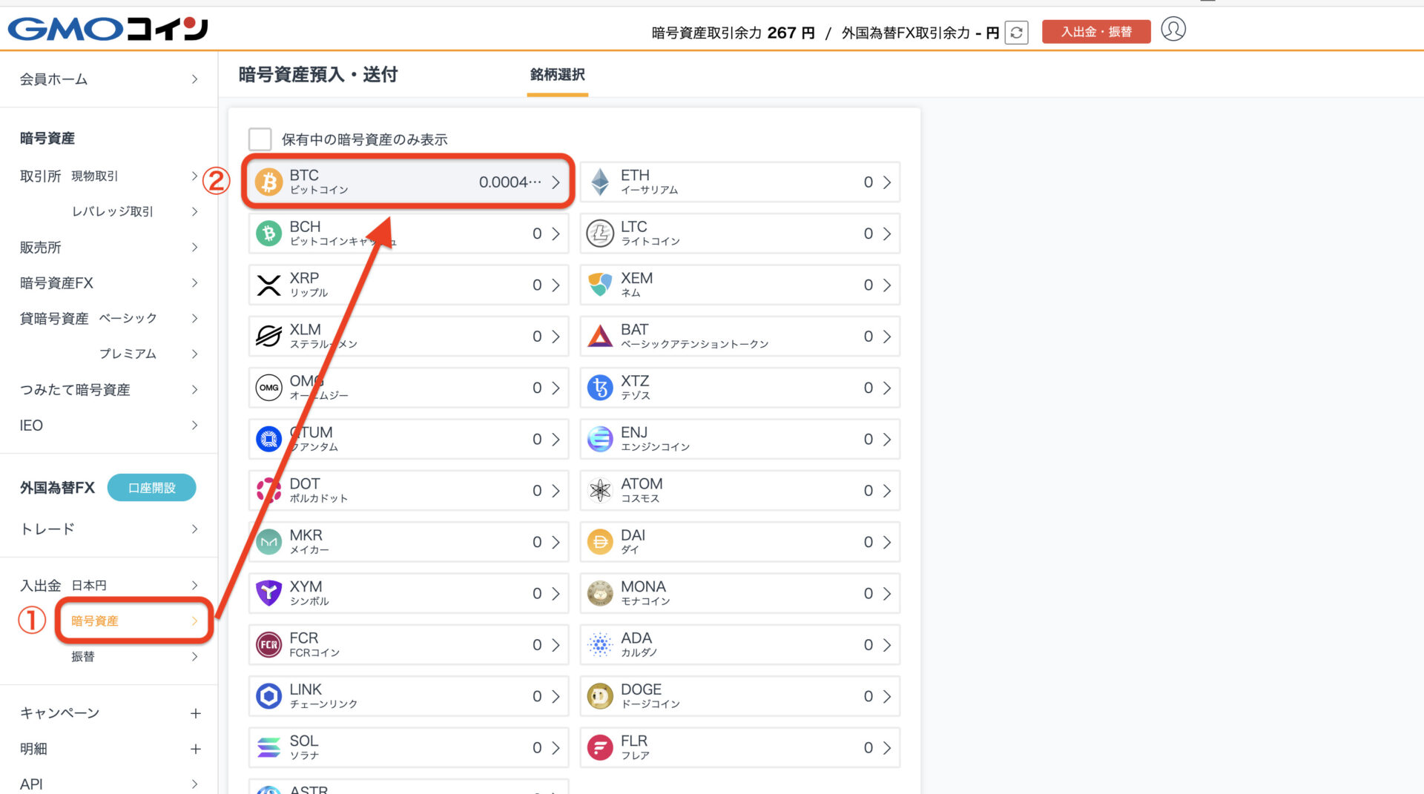The height and width of the screenshot is (794, 1424).
Task: Open SOL row chevron arrow
Action: (556, 747)
